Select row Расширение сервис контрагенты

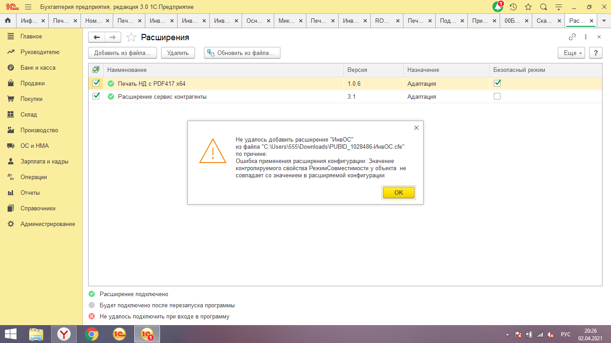click(x=345, y=96)
